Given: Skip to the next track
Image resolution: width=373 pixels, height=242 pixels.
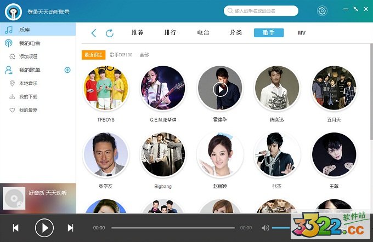Looking at the screenshot, I should [70, 228].
